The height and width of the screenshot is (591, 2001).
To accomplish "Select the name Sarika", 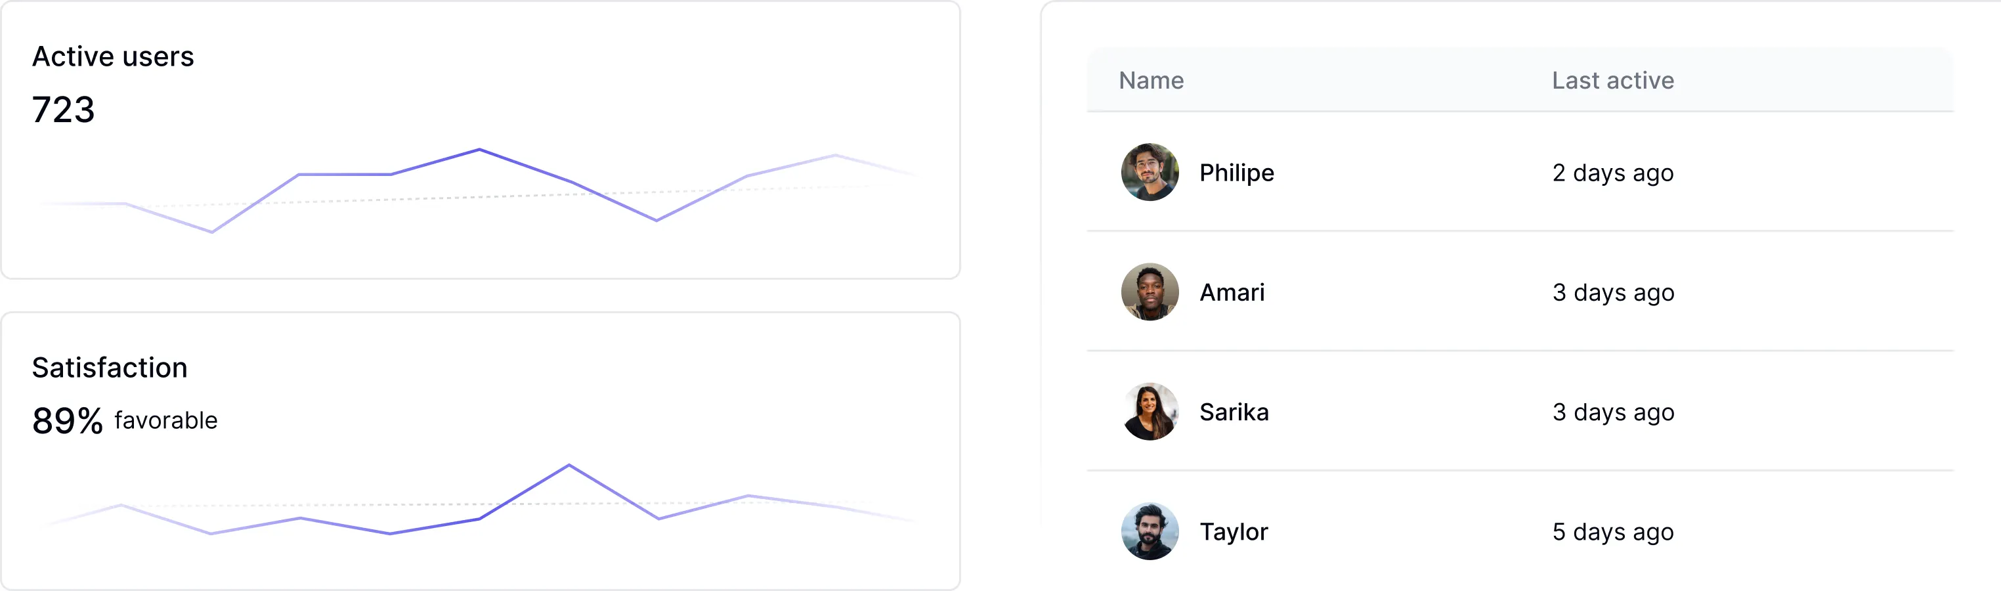I will coord(1234,412).
